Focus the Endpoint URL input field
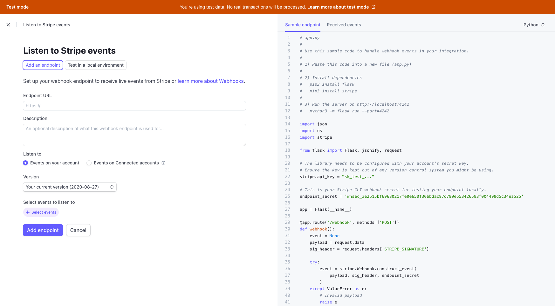Image resolution: width=555 pixels, height=306 pixels. point(134,106)
